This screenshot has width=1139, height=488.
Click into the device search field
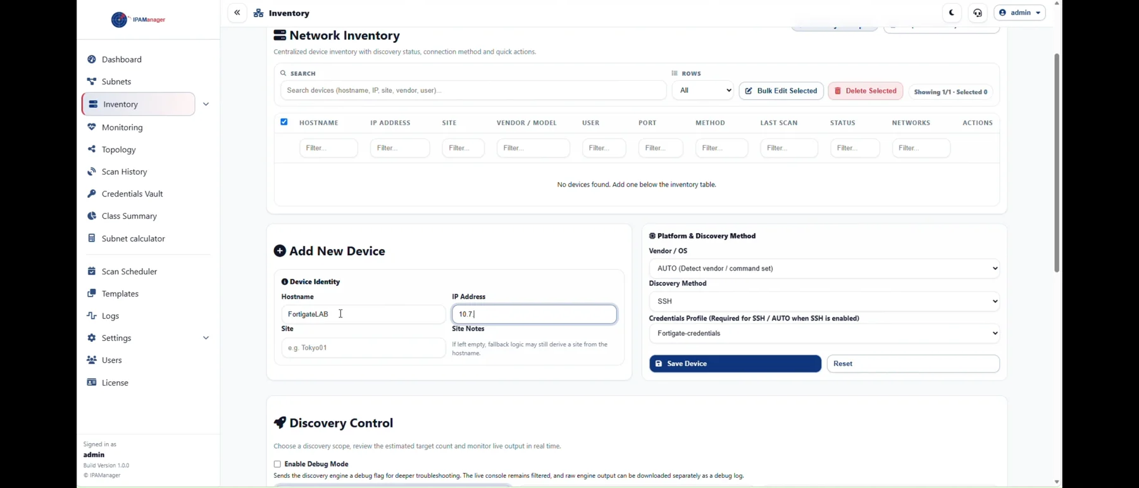tap(473, 90)
